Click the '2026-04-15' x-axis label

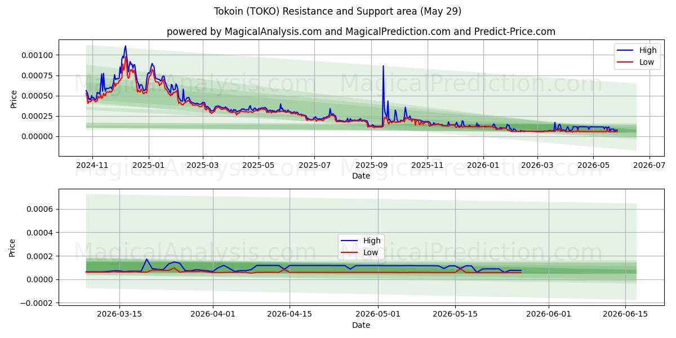pyautogui.click(x=290, y=315)
